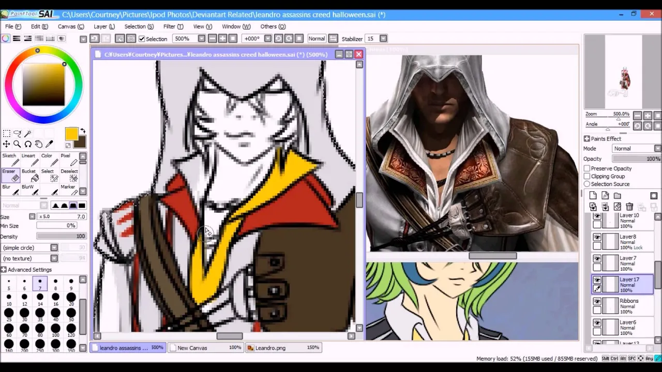Choose the Lineart brush

point(29,160)
